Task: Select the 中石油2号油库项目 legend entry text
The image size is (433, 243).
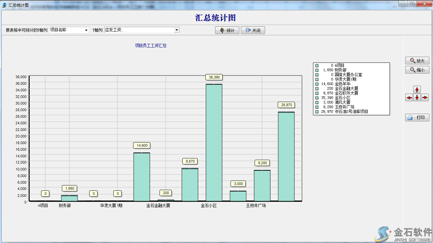Action: (351, 112)
